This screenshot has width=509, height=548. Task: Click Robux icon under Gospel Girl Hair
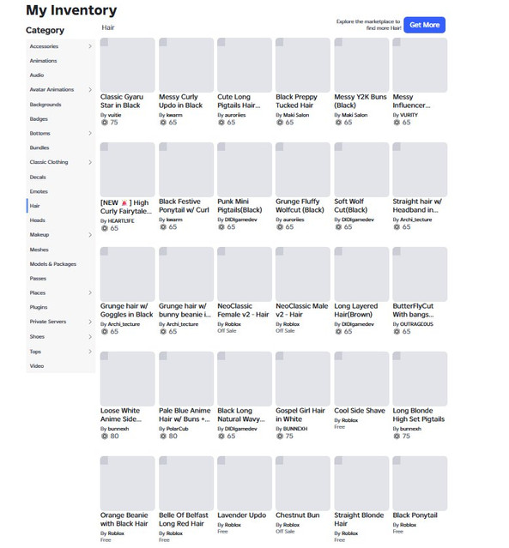(x=280, y=437)
